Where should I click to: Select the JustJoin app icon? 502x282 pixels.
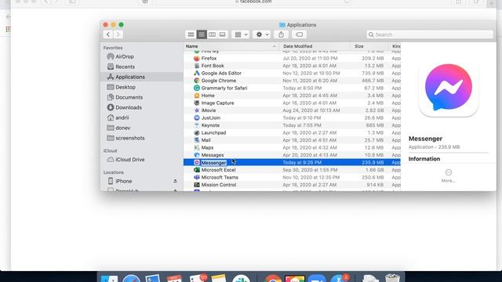pos(197,118)
